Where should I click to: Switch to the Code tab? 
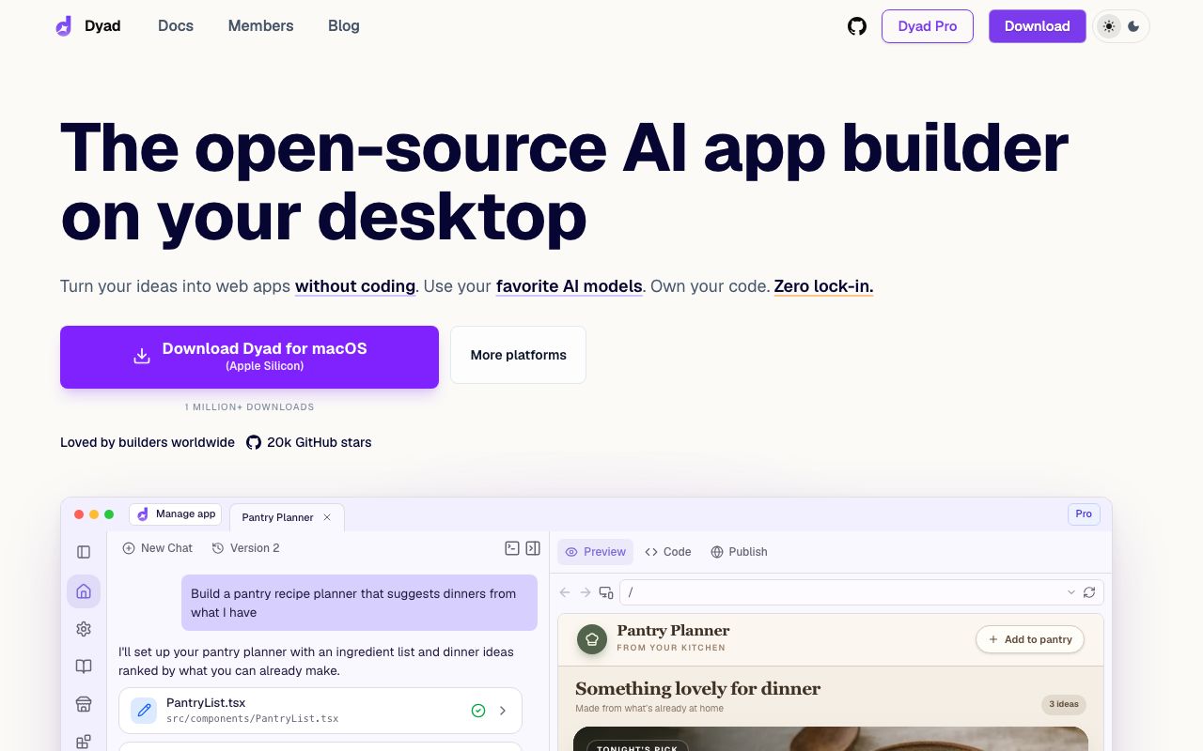(x=668, y=552)
